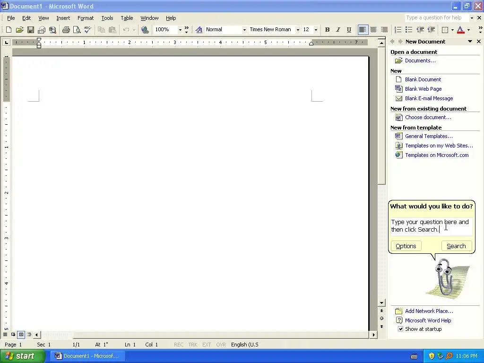Turn on bulleted list
Screen dimensions: 484x363
(x=409, y=30)
